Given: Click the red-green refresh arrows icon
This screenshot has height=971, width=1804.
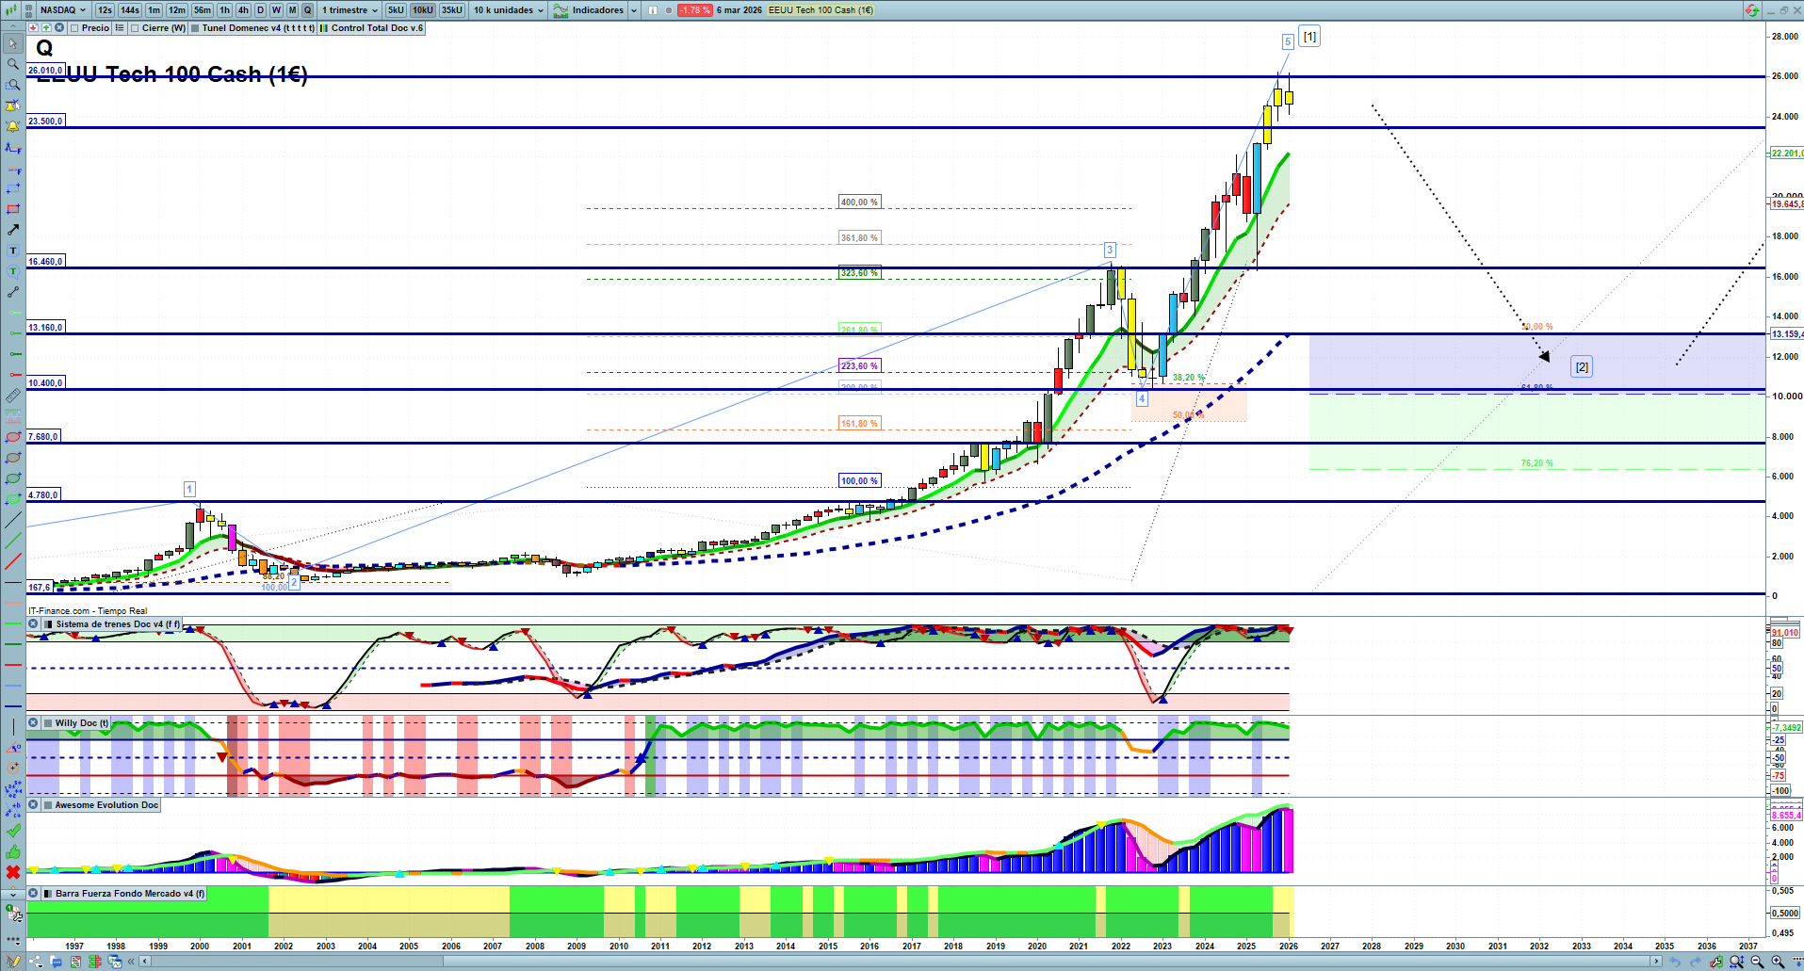Looking at the screenshot, I should tap(1751, 10).
